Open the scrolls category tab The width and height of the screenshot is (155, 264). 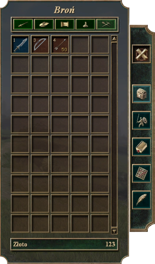pos(65,24)
